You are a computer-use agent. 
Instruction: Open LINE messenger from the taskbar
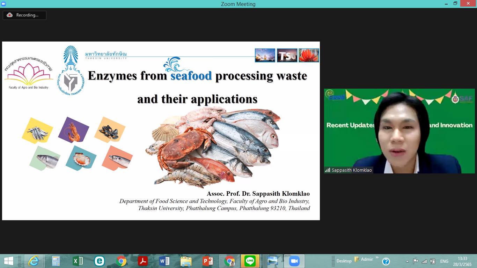pos(250,261)
